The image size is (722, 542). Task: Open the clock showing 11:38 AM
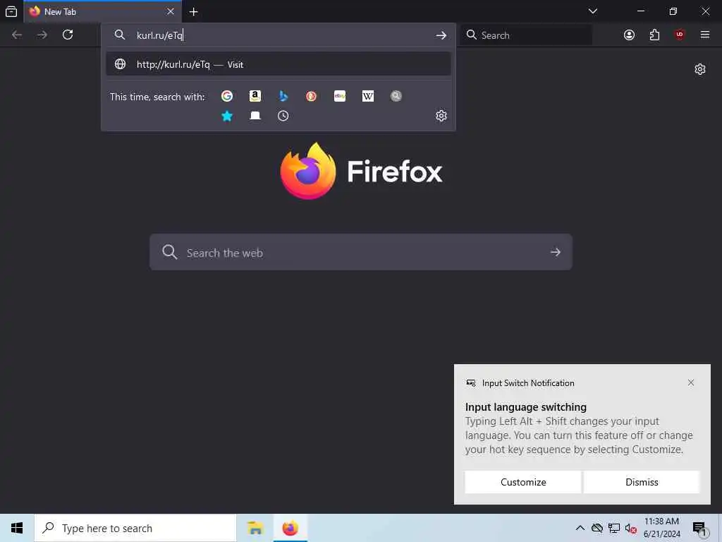pos(661,528)
